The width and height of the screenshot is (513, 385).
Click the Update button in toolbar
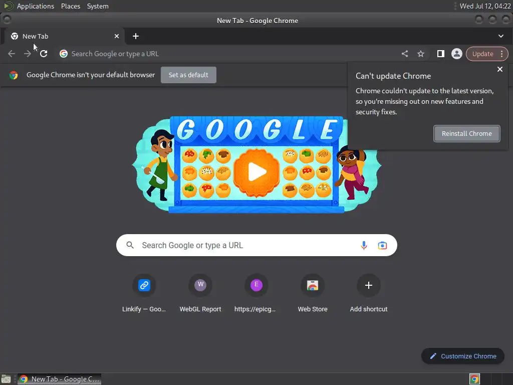[x=482, y=54]
